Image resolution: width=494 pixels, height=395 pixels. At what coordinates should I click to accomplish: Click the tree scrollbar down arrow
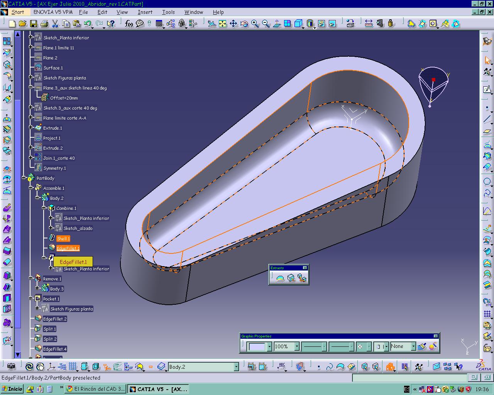tap(18, 354)
